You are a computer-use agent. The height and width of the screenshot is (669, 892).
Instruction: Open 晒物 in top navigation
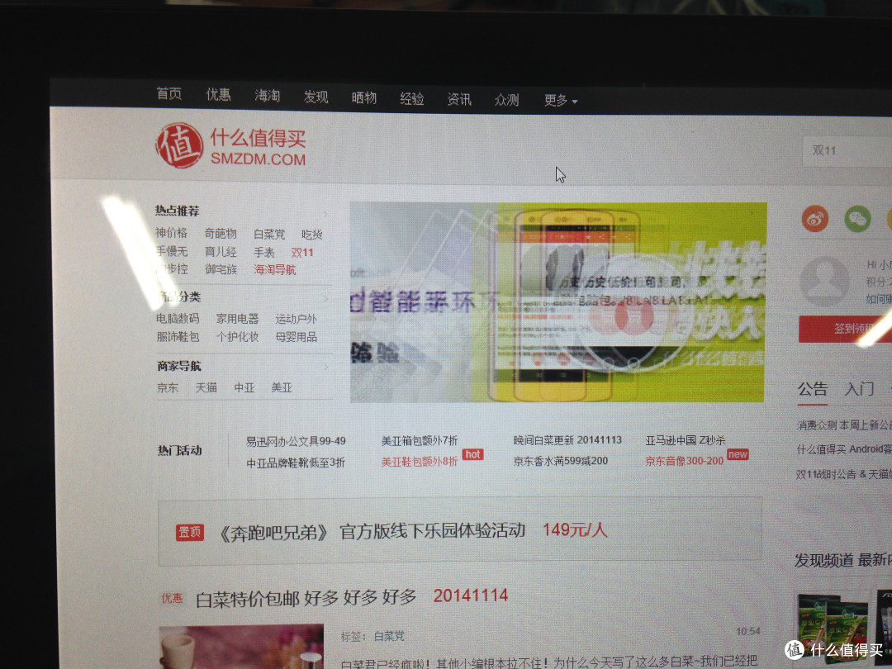point(364,97)
